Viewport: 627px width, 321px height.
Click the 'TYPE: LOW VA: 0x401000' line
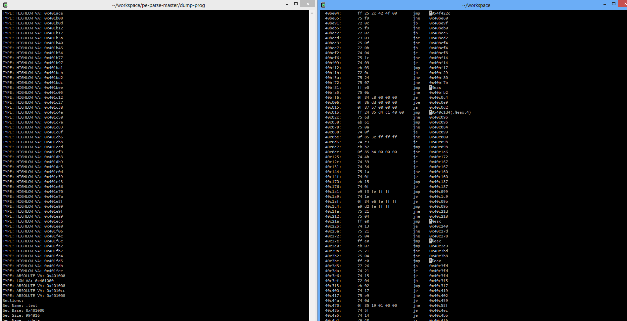tap(28, 281)
